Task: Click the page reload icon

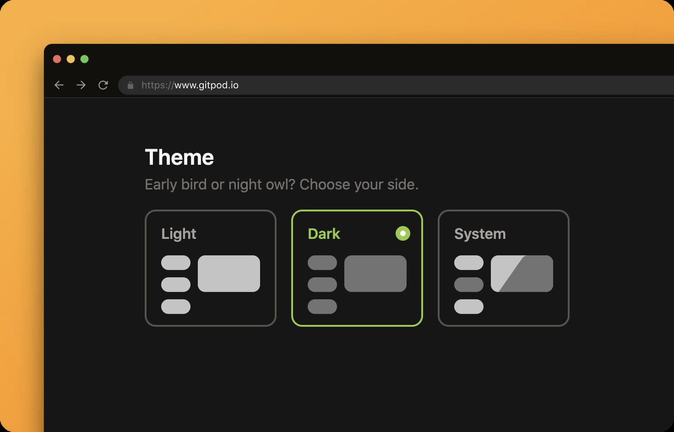Action: (103, 85)
